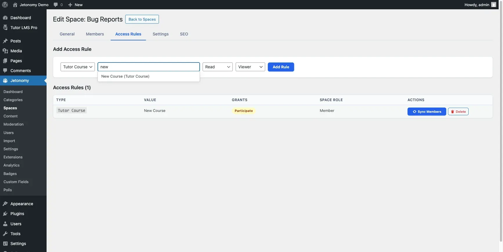Open Jetonomy Custom Fields submenu item
The width and height of the screenshot is (503, 252).
(x=16, y=182)
